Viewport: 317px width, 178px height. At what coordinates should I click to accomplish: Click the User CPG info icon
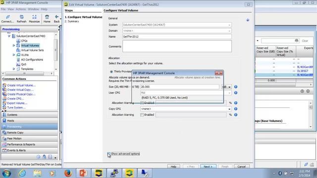(236, 93)
